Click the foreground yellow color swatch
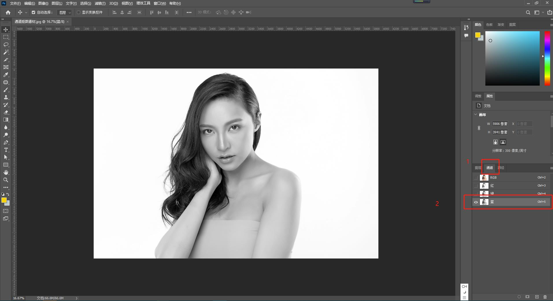Screen dimensions: 553x301 3,200
